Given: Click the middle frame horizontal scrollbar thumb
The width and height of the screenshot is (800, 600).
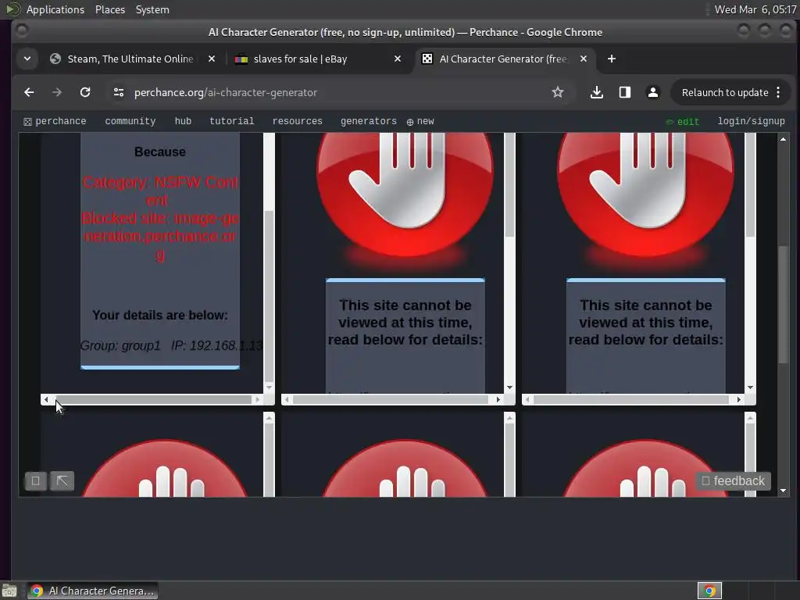Looking at the screenshot, I should (x=391, y=399).
